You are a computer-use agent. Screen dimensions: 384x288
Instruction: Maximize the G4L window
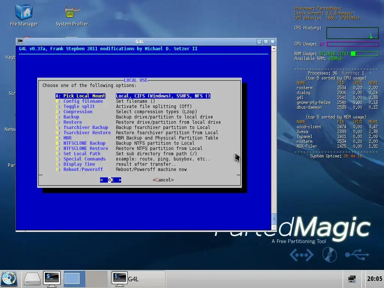[x=266, y=42]
